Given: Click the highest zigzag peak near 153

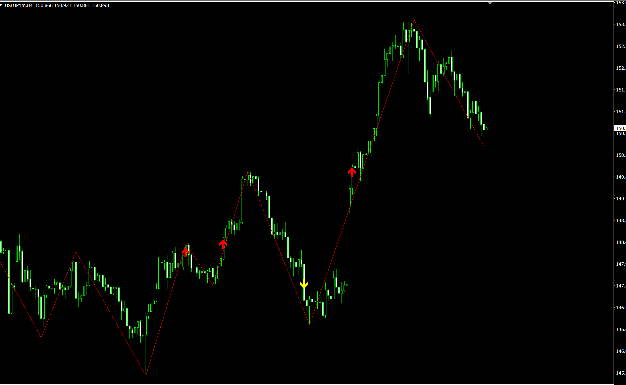Looking at the screenshot, I should (414, 20).
